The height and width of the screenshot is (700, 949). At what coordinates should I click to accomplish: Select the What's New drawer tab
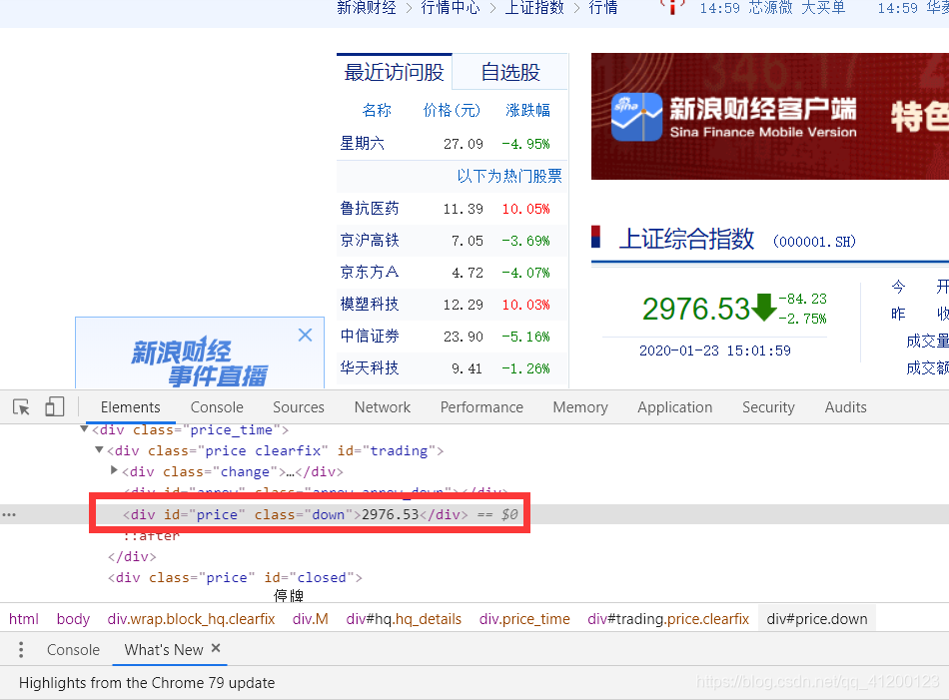tap(164, 650)
